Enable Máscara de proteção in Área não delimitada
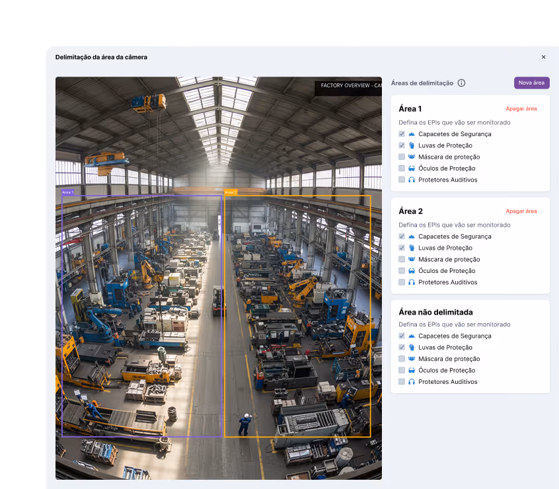The height and width of the screenshot is (489, 559). pyautogui.click(x=402, y=359)
